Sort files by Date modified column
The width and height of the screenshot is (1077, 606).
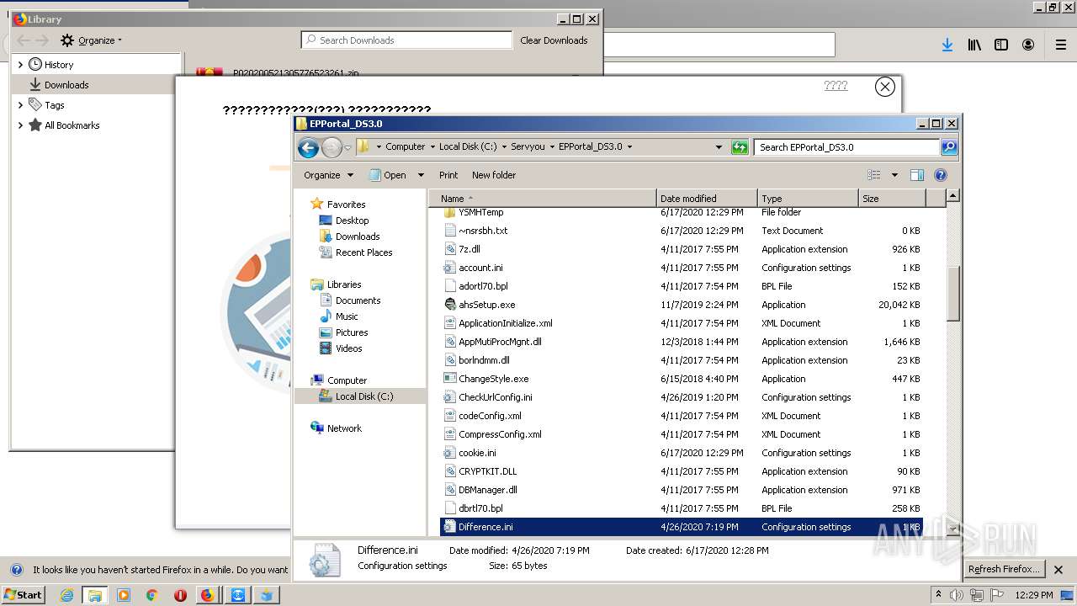pyautogui.click(x=707, y=199)
